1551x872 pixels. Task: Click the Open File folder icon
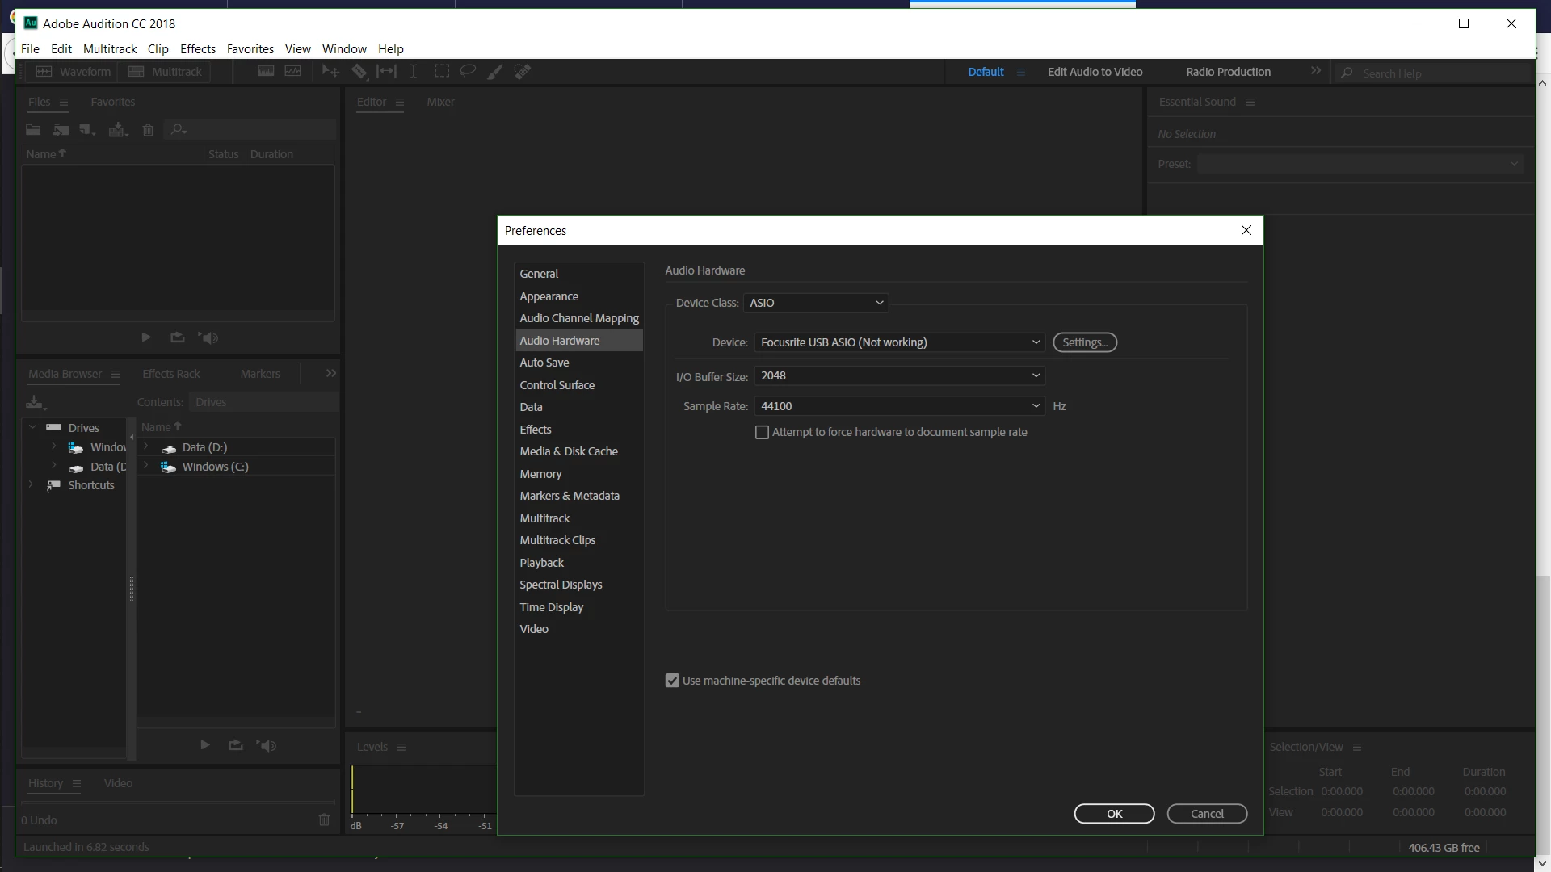pos(33,130)
